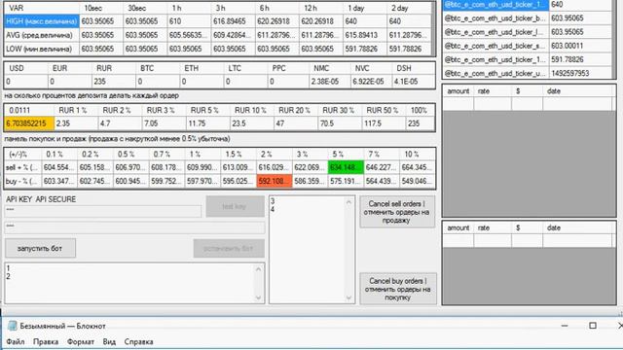Open the Файл menu in Notepad
Screen dimensions: 623x350
pos(16,341)
